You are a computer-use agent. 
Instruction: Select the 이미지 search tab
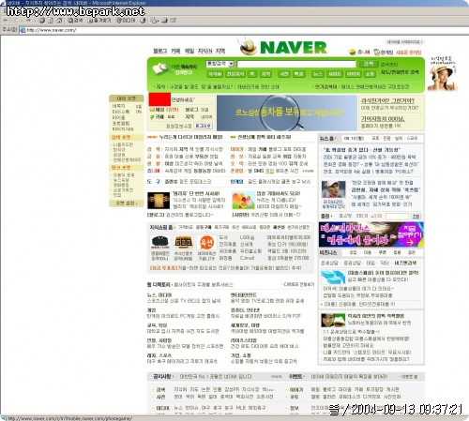click(x=354, y=74)
